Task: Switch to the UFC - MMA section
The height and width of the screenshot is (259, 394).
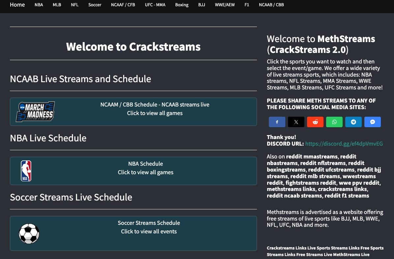Action: [155, 5]
